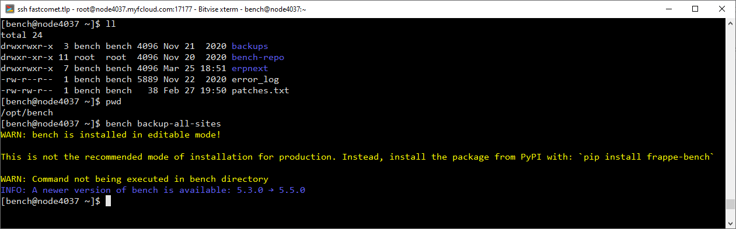Click the /opt/bench output line
This screenshot has width=736, height=229.
[x=27, y=112]
